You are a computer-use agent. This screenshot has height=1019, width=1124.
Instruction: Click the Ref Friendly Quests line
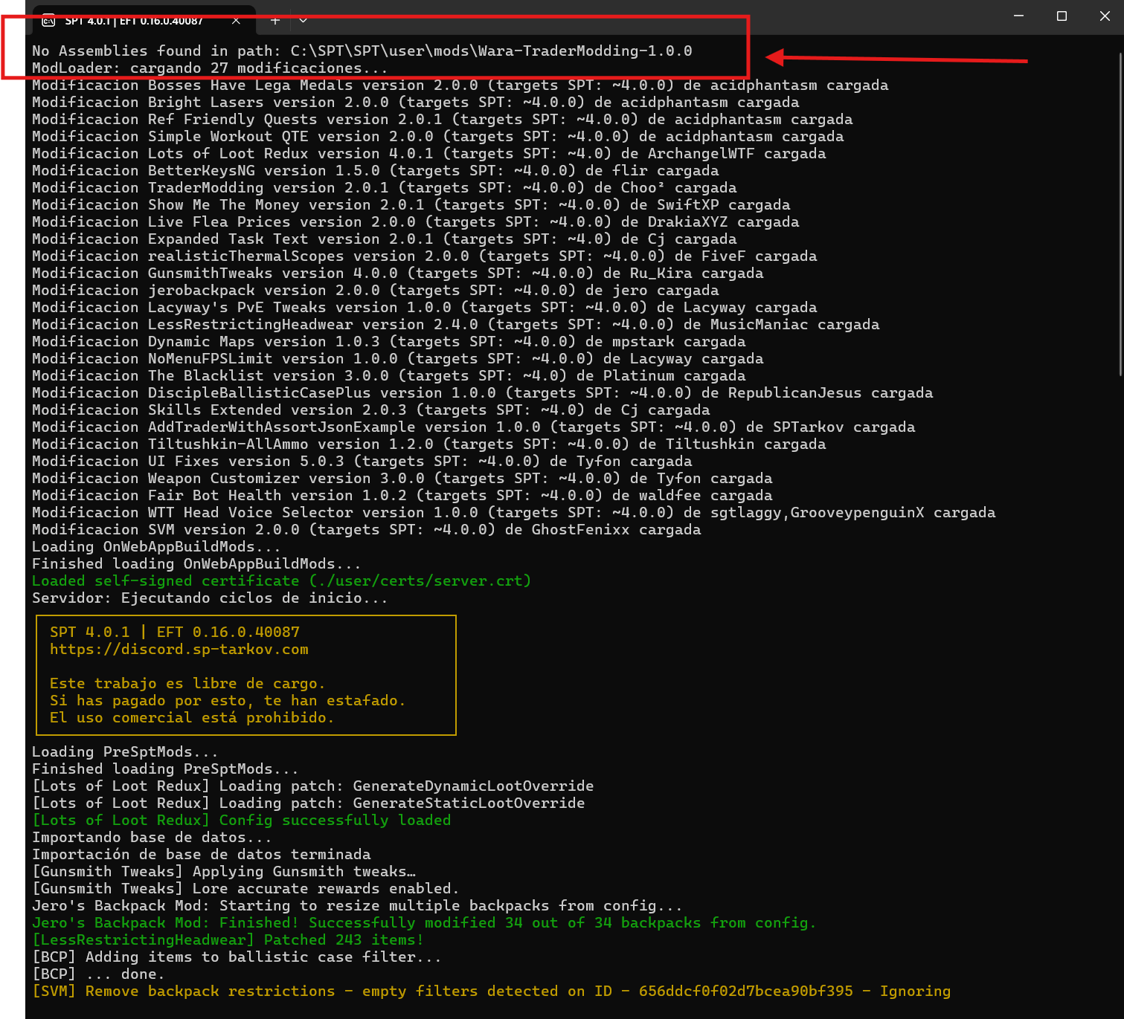[x=442, y=119]
